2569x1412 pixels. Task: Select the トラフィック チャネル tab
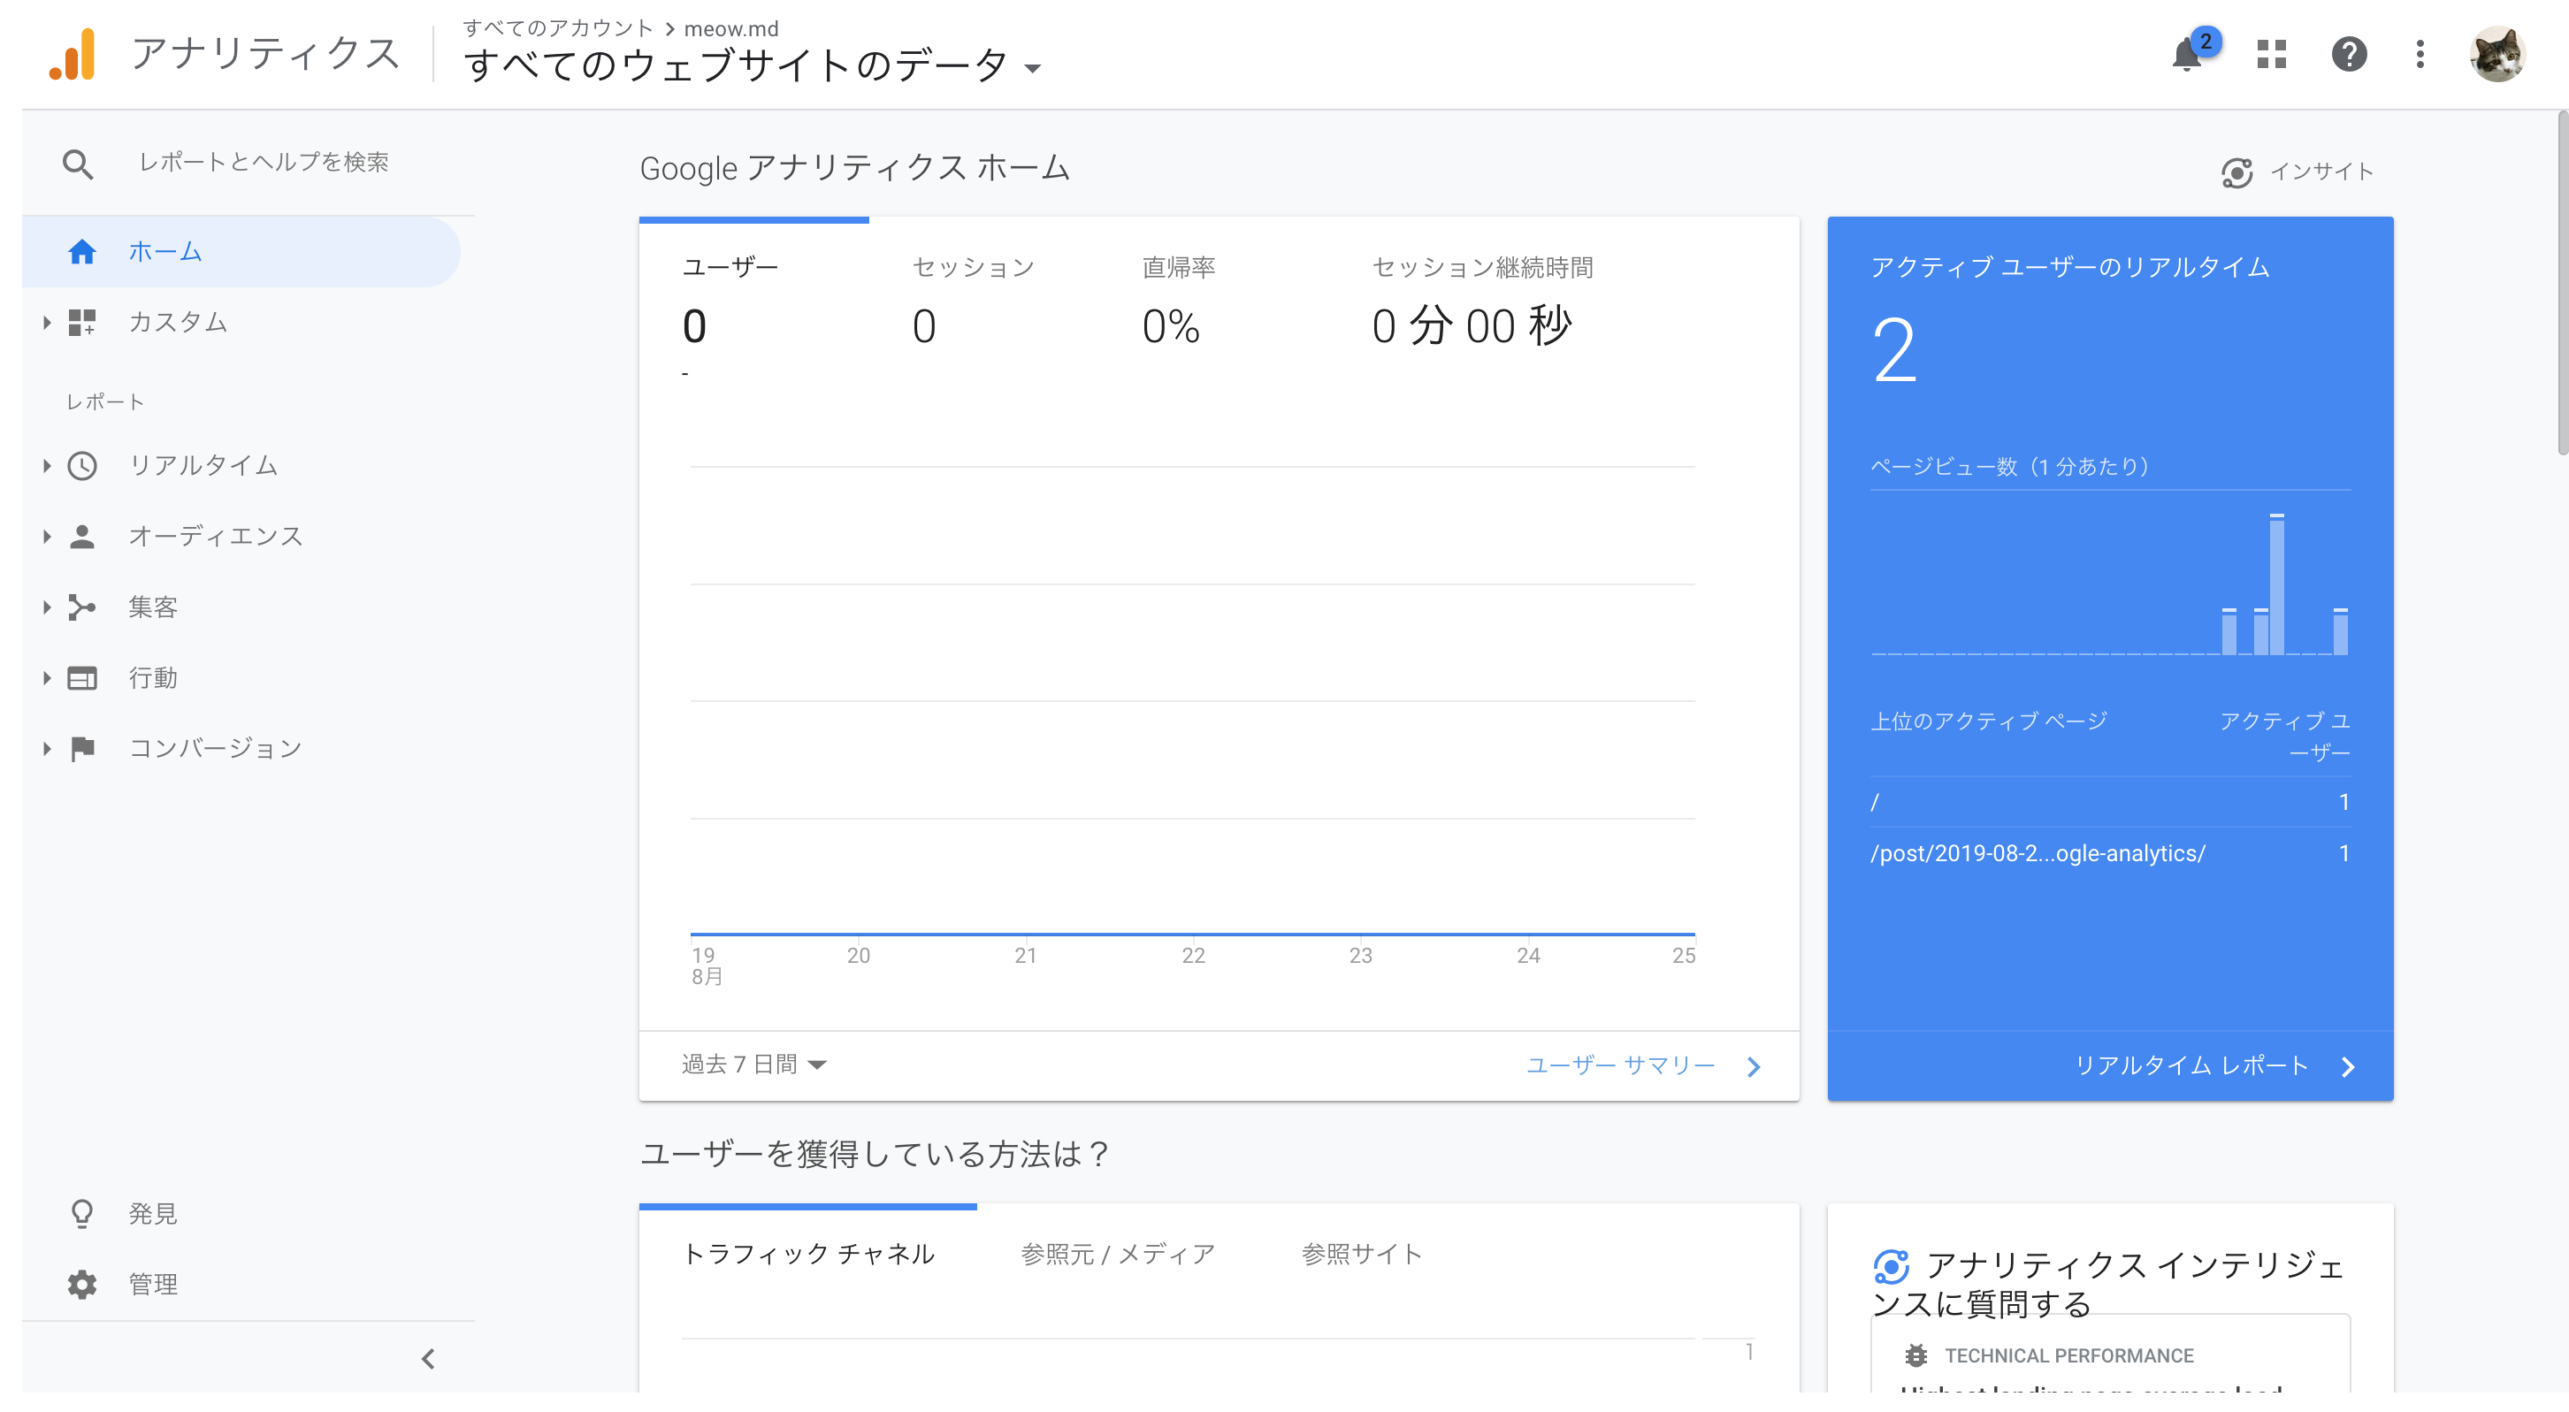pos(807,1255)
